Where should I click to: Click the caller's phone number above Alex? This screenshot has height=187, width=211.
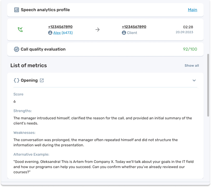(x=60, y=27)
